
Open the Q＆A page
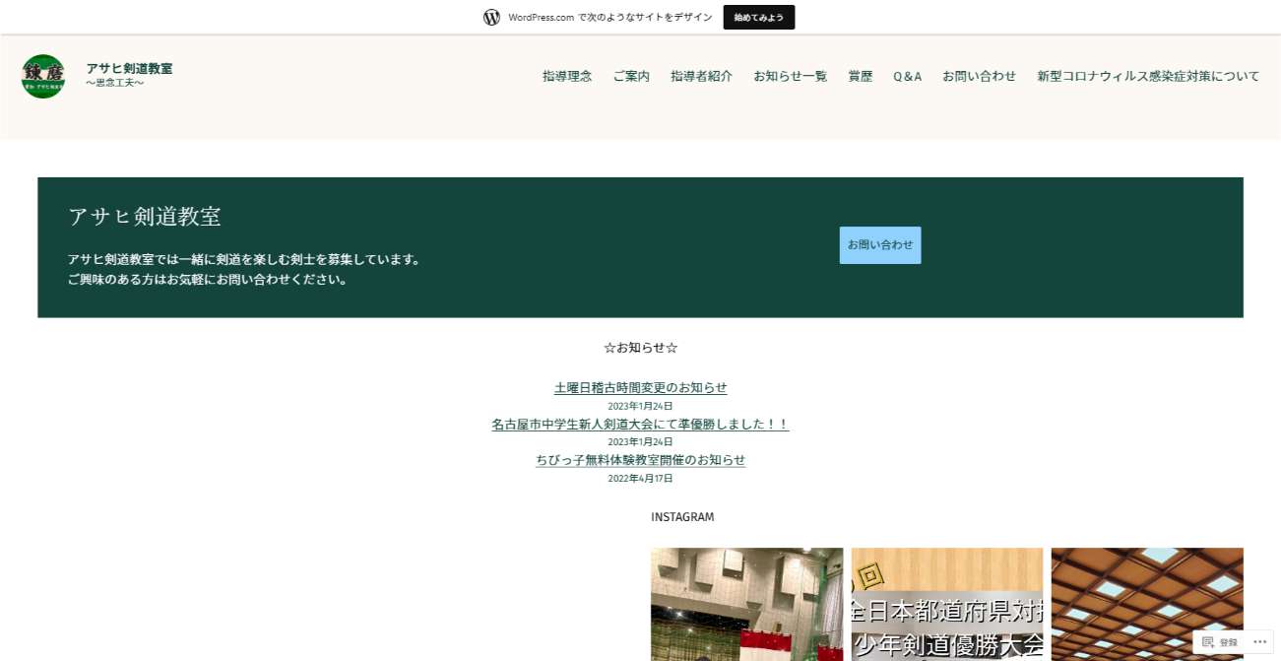907,76
